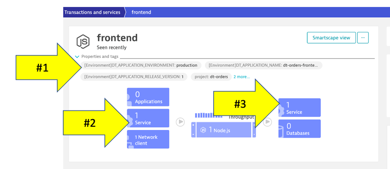Click the play arrow left of Node.js tile
Viewport: 390px width, 169px height.
(x=180, y=122)
